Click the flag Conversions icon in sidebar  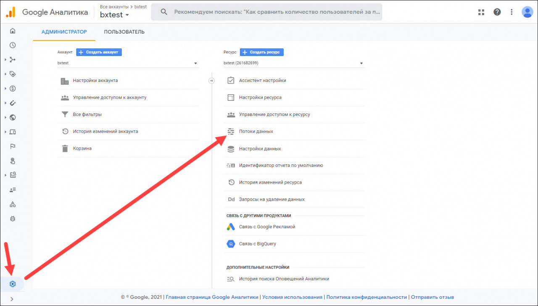[x=13, y=147]
